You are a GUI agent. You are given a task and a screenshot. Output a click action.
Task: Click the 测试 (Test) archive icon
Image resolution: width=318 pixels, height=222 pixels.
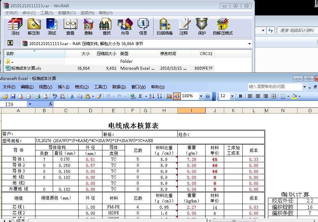point(52,26)
